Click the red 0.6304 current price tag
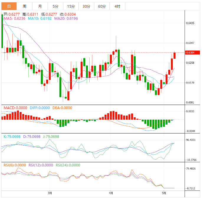The width and height of the screenshot is (202, 199). (x=190, y=53)
